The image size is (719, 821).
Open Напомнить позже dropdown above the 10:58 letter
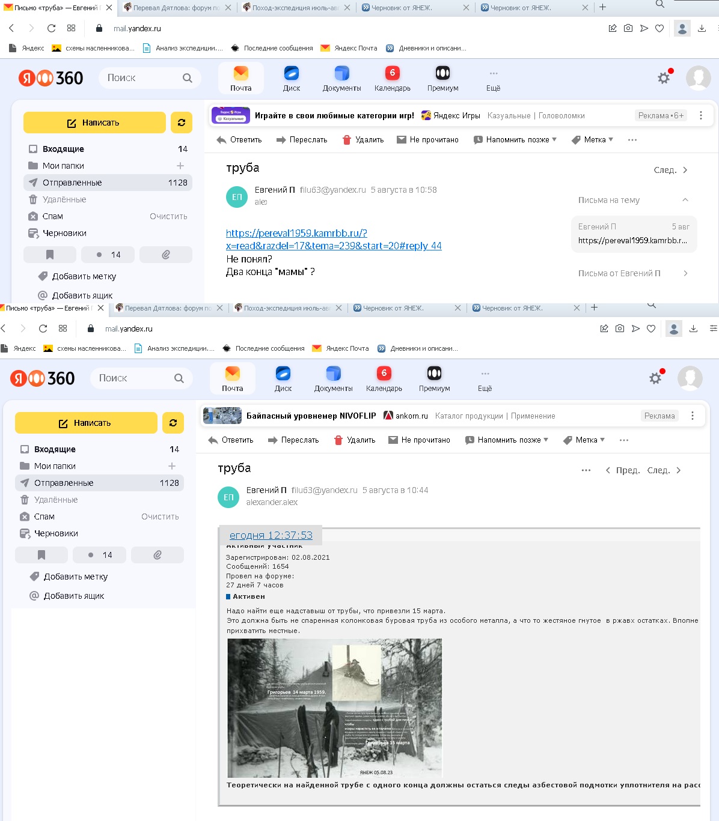515,140
